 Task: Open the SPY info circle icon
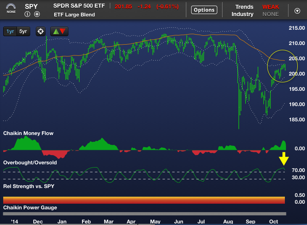coord(27,14)
